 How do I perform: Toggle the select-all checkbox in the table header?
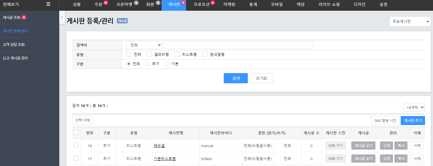coord(76,132)
